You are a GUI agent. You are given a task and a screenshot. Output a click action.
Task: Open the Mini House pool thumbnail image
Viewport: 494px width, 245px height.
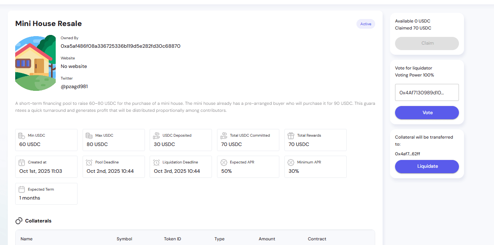pos(35,63)
